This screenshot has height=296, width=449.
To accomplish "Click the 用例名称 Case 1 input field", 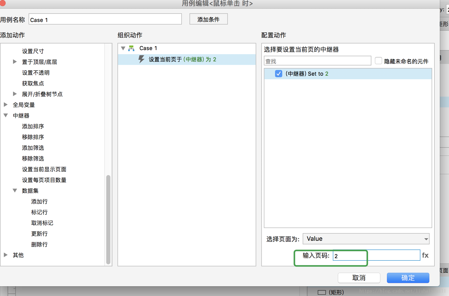I will click(x=105, y=19).
